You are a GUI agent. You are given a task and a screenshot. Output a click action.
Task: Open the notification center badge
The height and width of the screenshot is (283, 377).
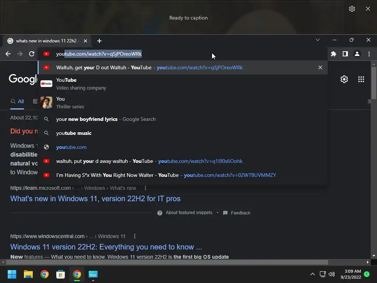click(367, 274)
